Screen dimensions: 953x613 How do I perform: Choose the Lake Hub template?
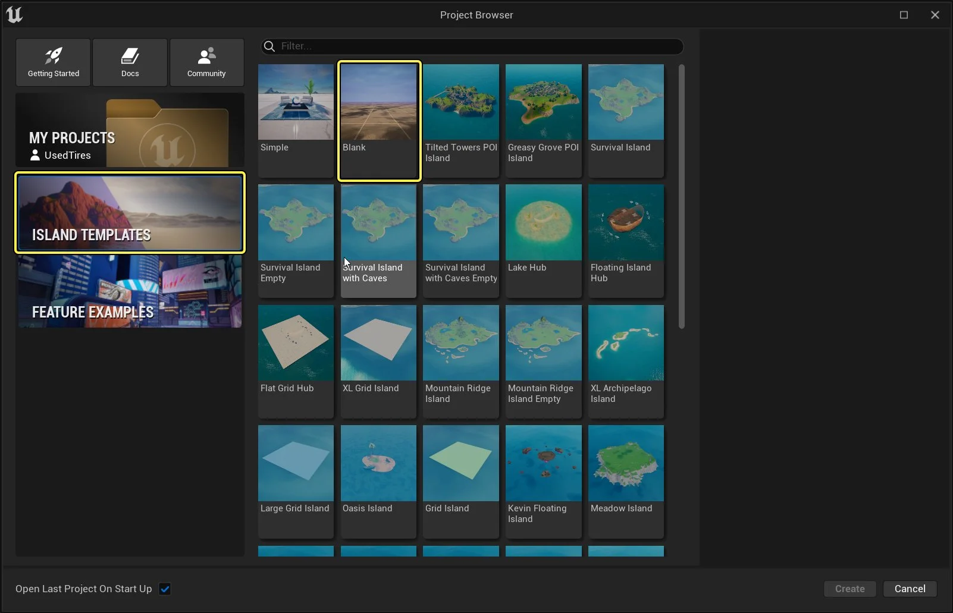pos(544,241)
